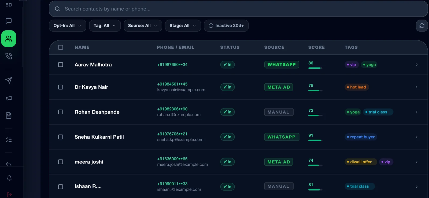The width and height of the screenshot is (429, 198).
Task: Expand the Stage: All dropdown
Action: point(183,26)
